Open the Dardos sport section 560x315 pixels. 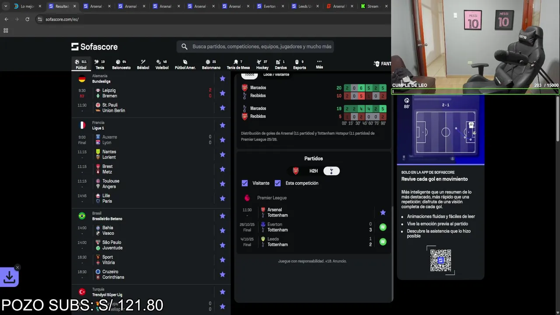coord(281,64)
